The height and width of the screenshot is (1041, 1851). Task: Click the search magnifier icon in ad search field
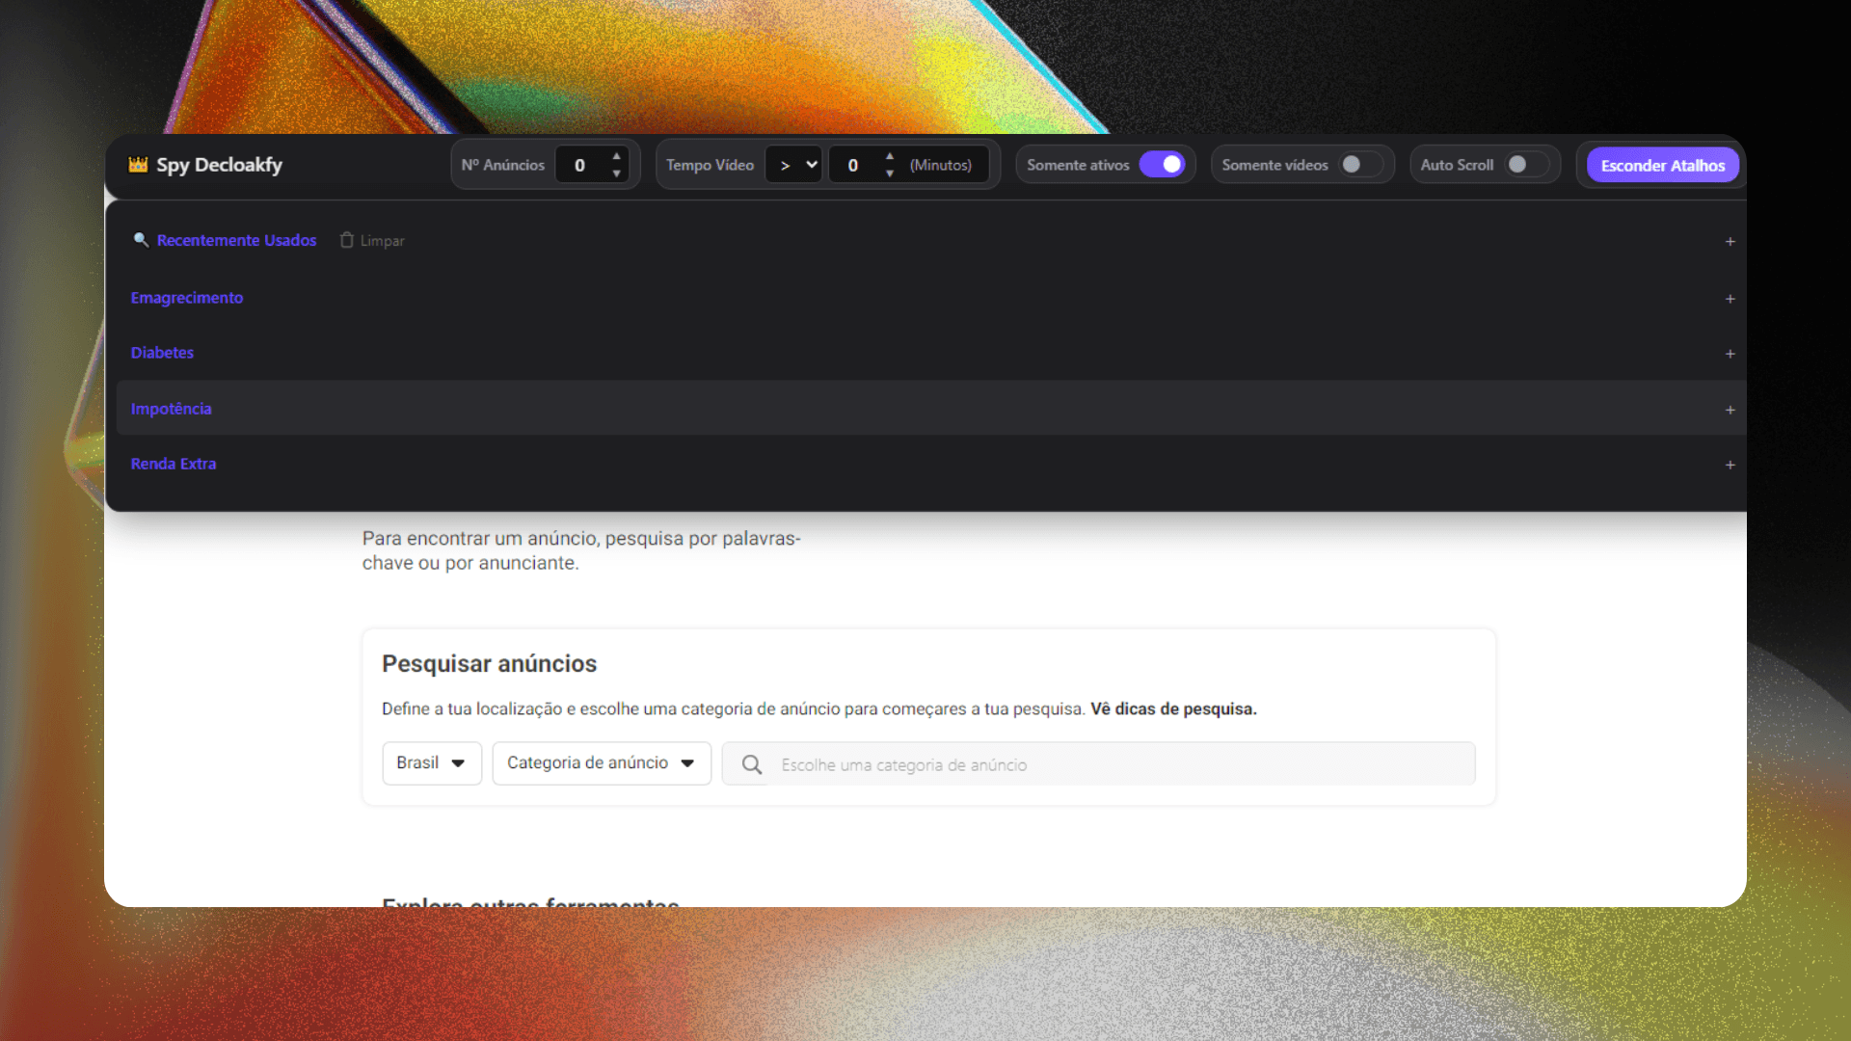click(x=752, y=764)
